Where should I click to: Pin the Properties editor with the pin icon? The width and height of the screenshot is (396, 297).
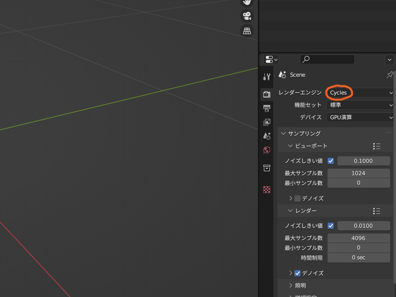(391, 75)
